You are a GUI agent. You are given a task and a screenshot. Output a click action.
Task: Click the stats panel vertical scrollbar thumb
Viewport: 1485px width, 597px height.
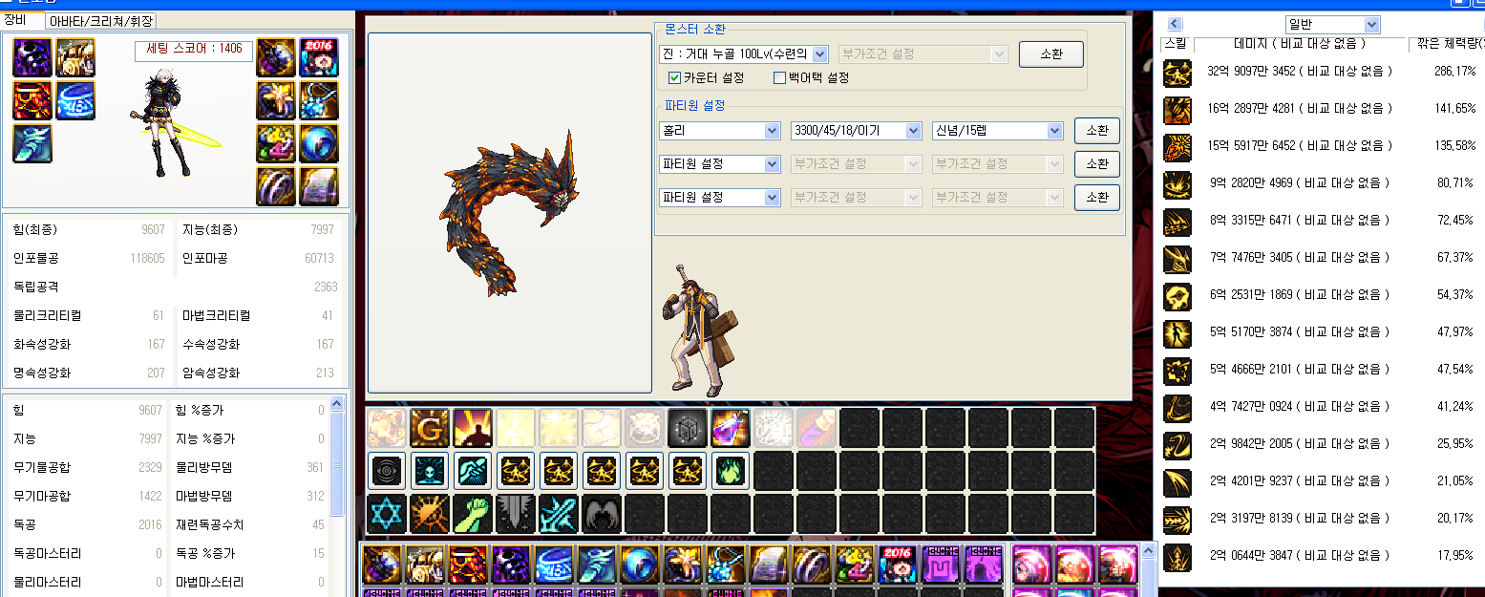point(336,465)
